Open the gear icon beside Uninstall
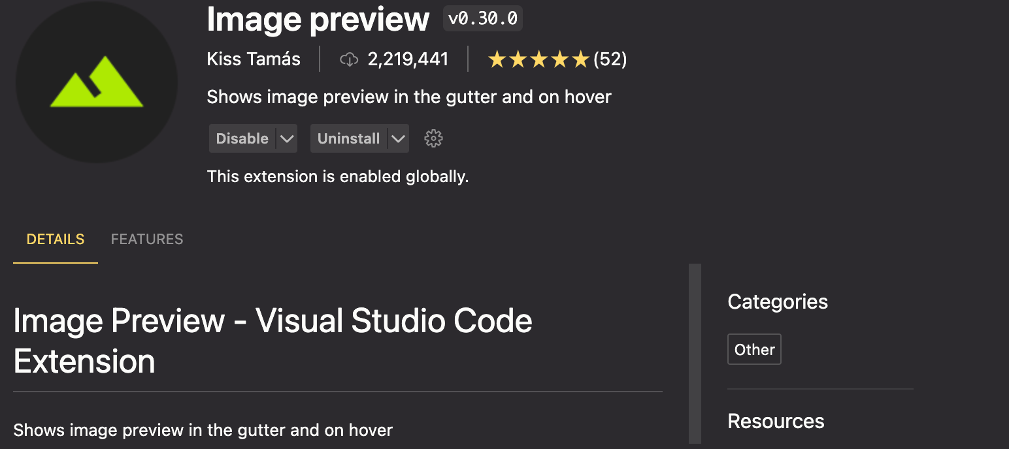 [x=433, y=138]
